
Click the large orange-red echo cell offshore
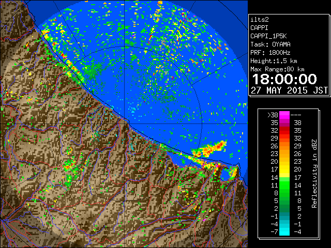(x=210, y=149)
